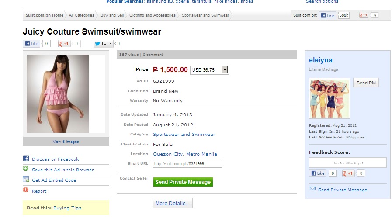Click the envelope icon in the seller panel
392x218 pixels.
coord(312,188)
